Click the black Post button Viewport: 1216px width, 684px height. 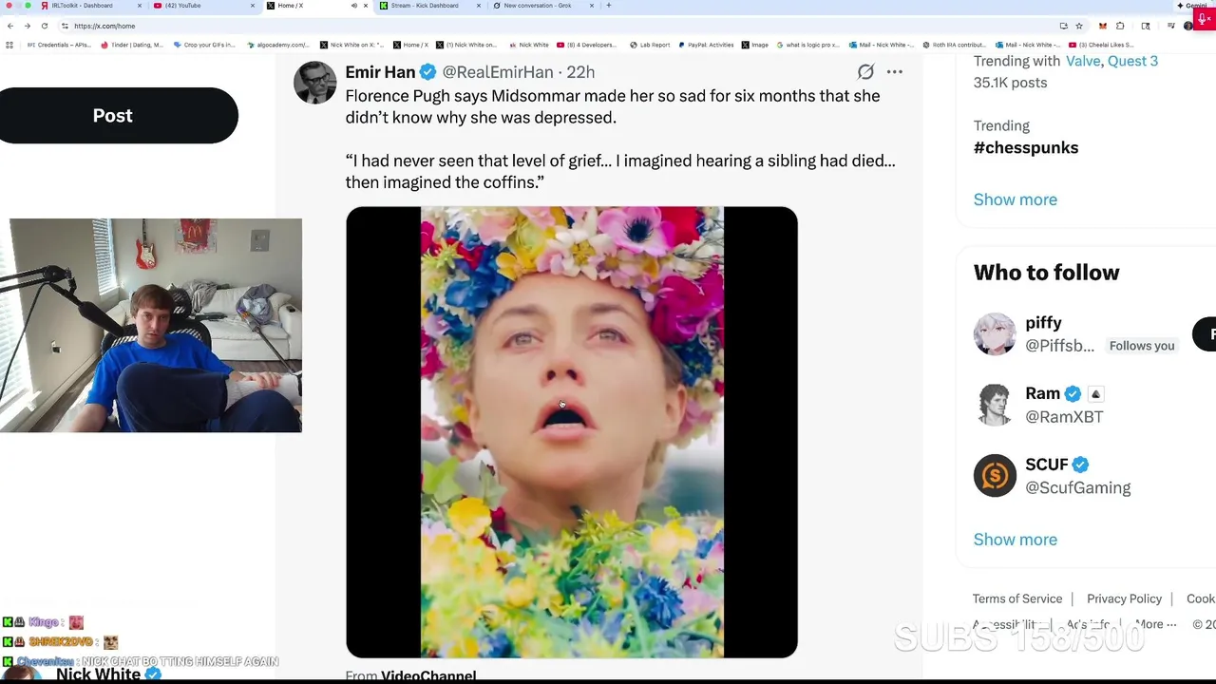113,116
